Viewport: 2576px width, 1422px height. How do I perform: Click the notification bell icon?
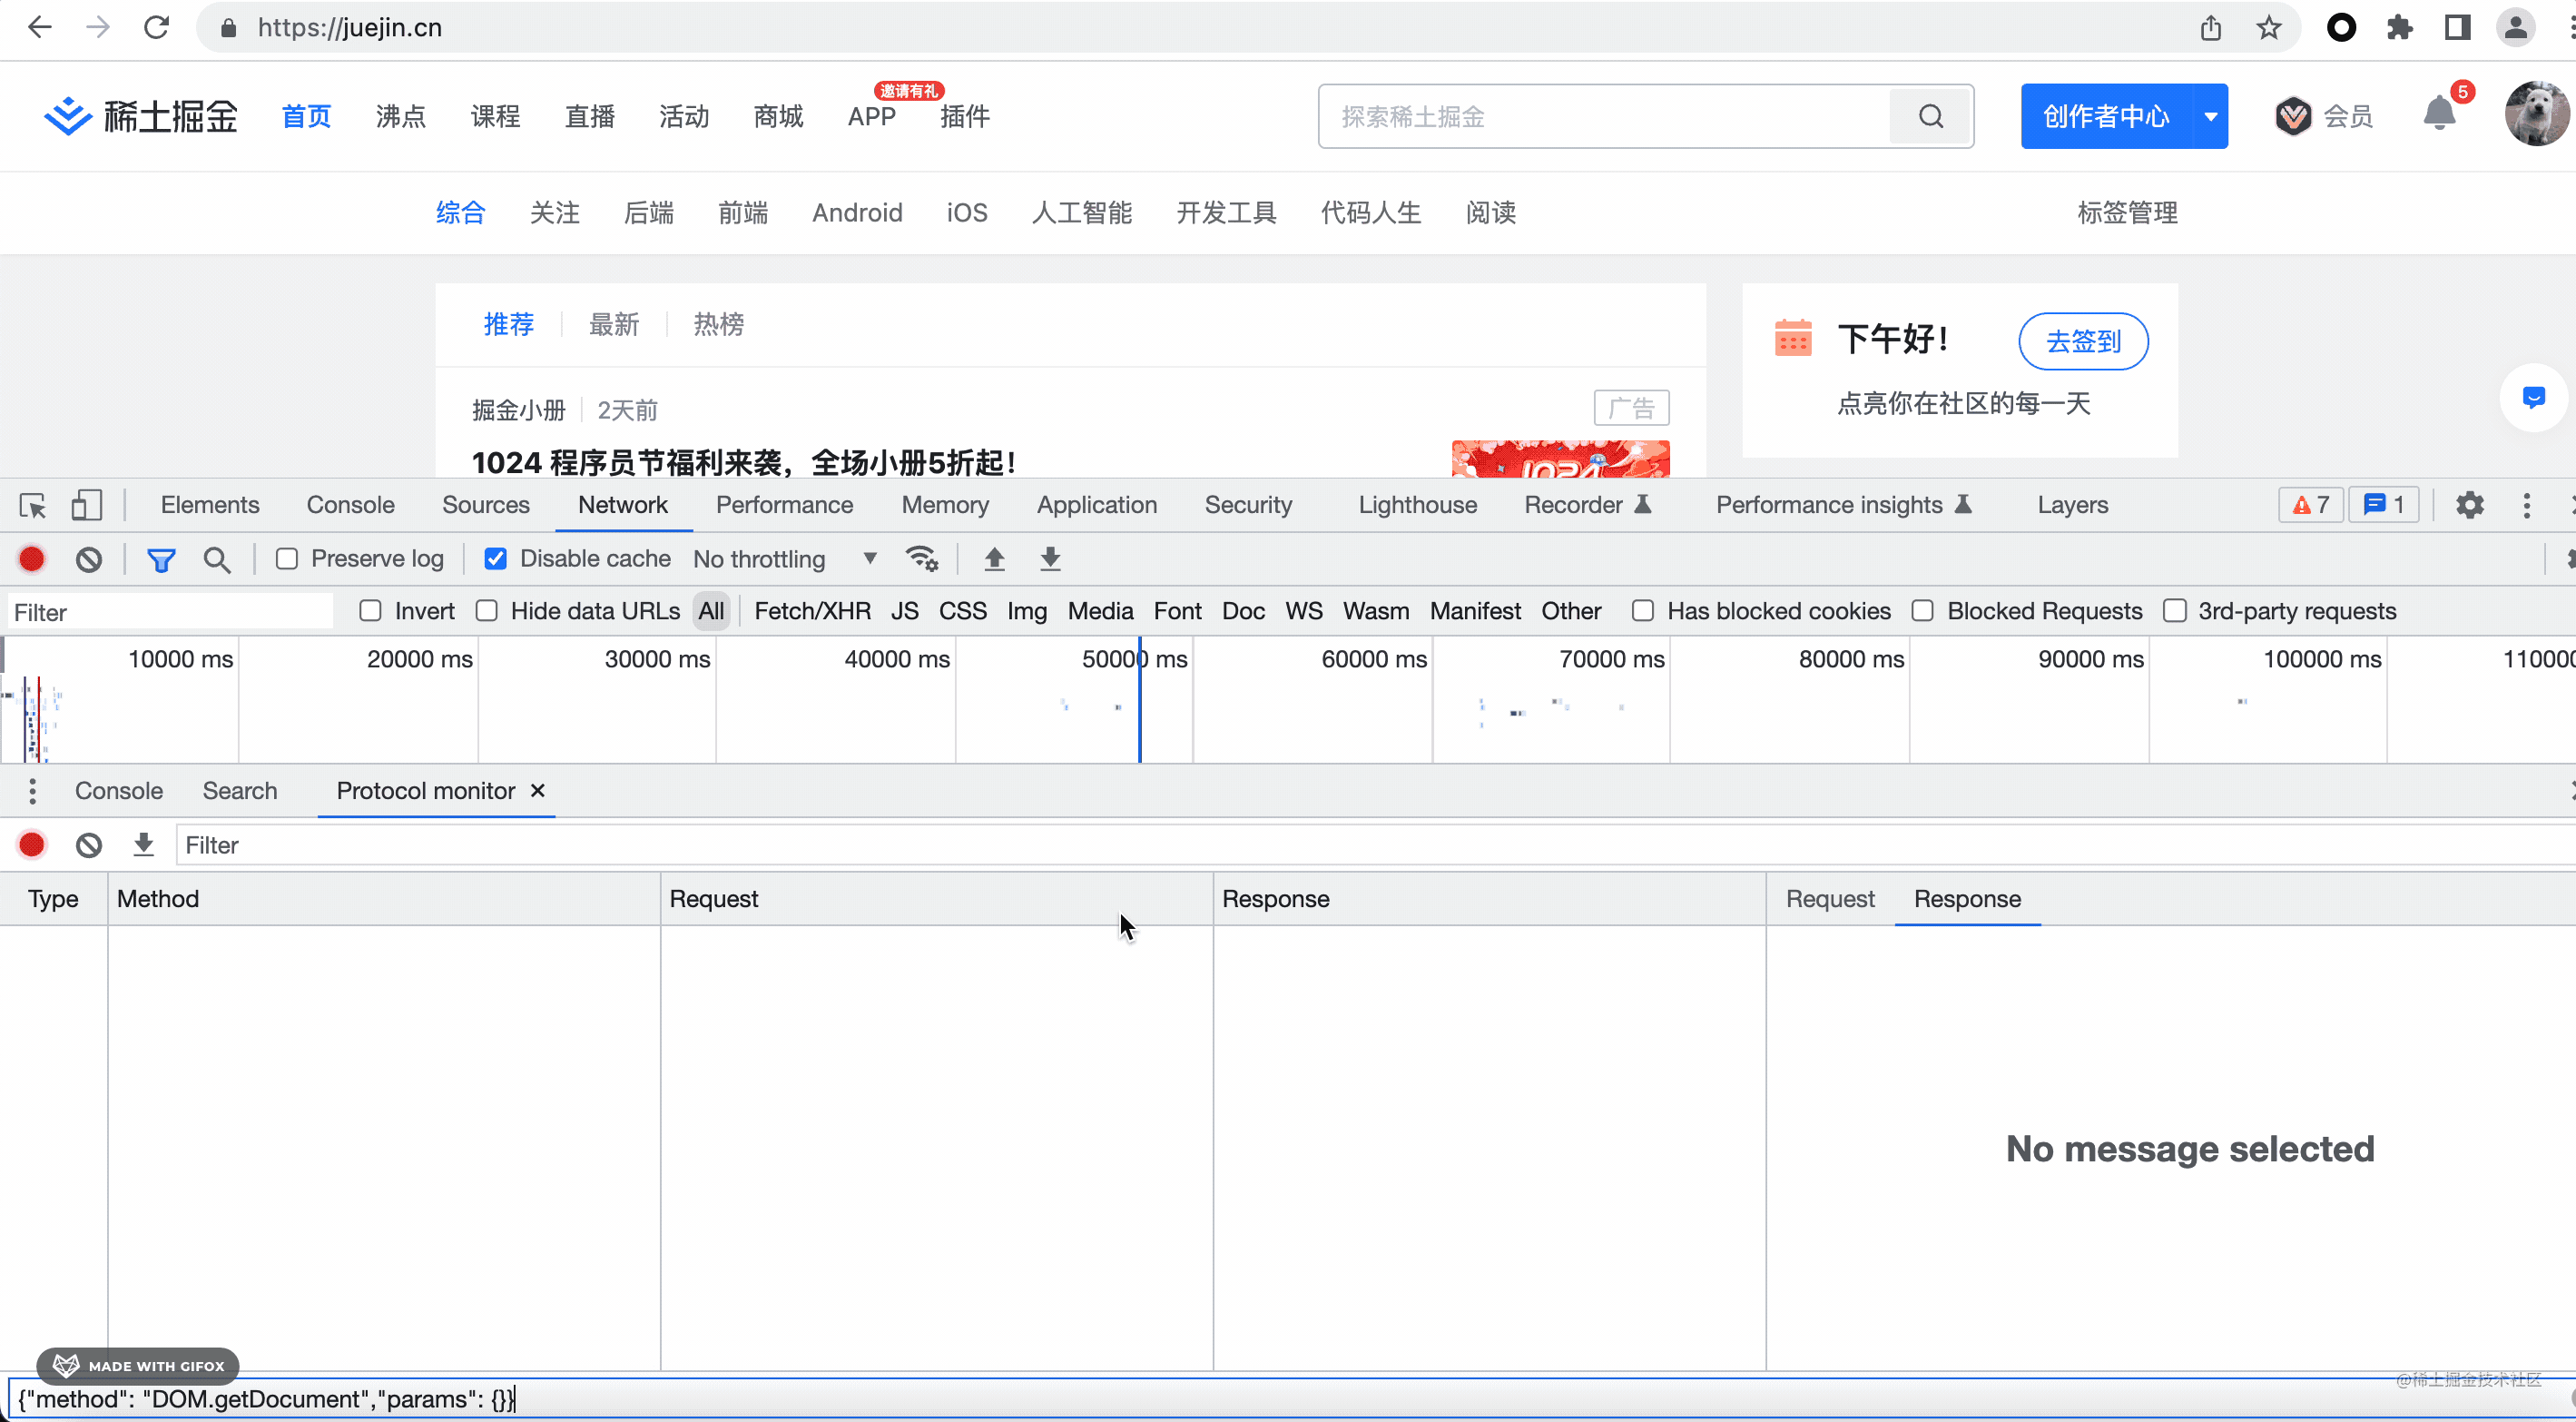tap(2439, 115)
